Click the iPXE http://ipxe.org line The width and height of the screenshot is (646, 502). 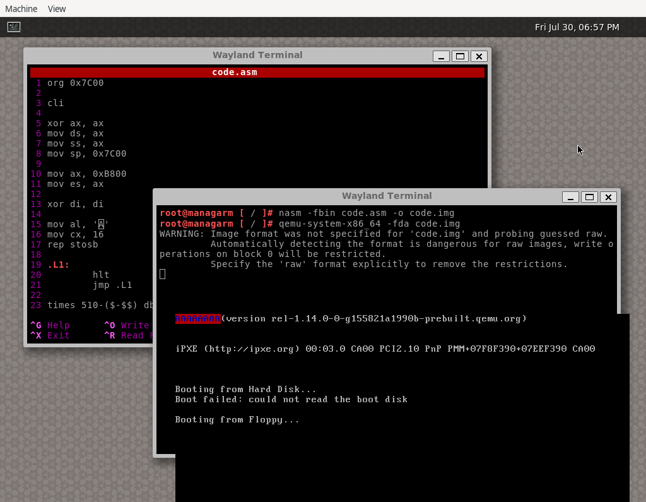tap(385, 349)
